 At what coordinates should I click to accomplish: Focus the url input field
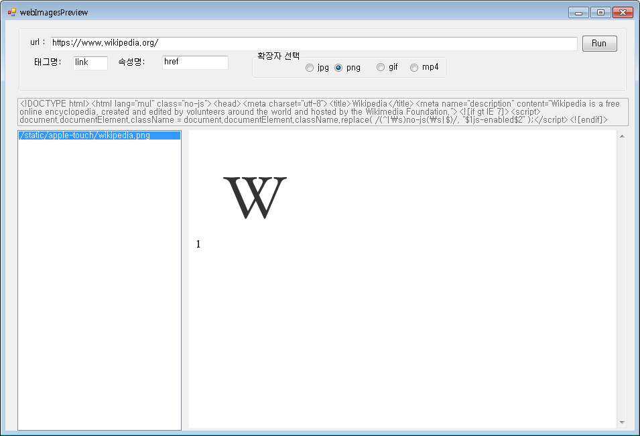click(x=314, y=44)
